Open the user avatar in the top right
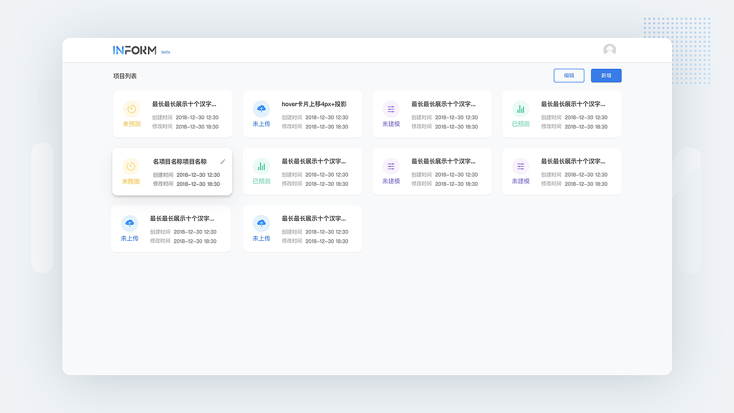 click(x=609, y=50)
